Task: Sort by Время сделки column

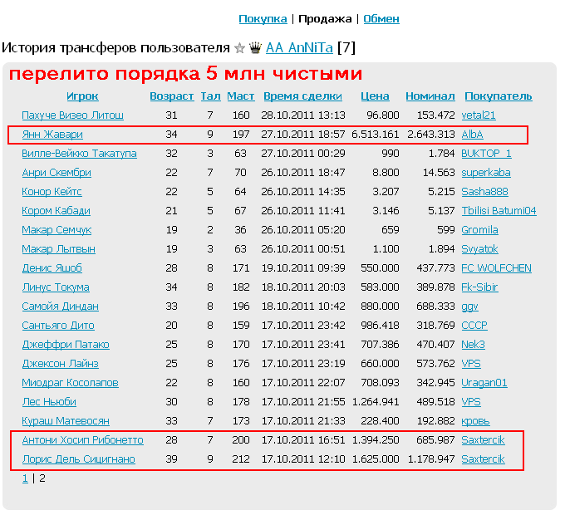Action: pyautogui.click(x=302, y=96)
